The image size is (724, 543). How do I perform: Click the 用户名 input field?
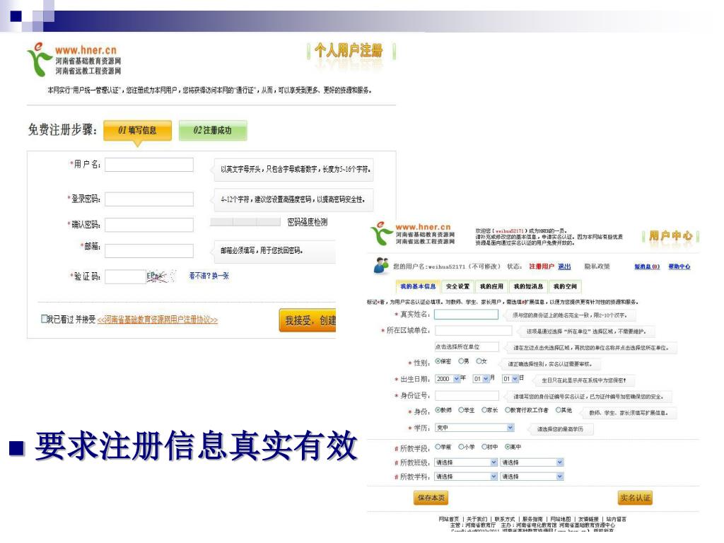click(x=149, y=165)
